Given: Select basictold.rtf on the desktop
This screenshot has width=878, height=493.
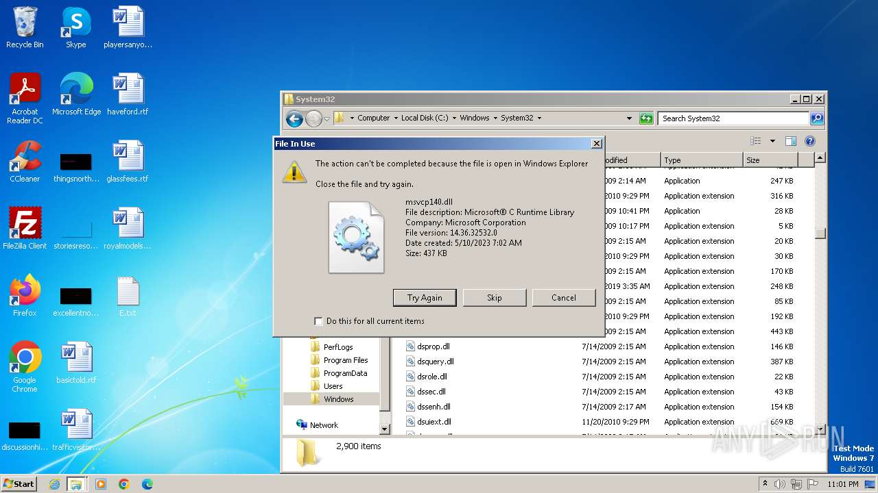Looking at the screenshot, I should [76, 363].
